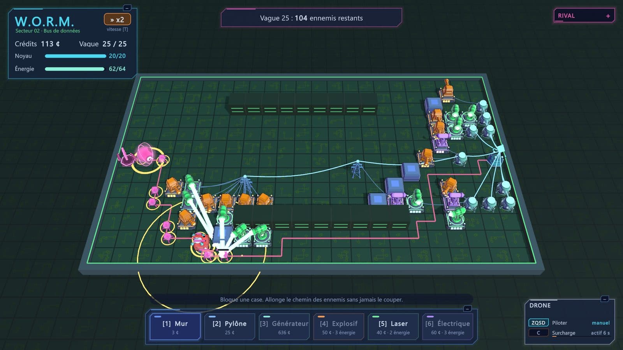Click the Secteur 02 · Bus de données subtitle
The height and width of the screenshot is (350, 623).
click(x=48, y=31)
